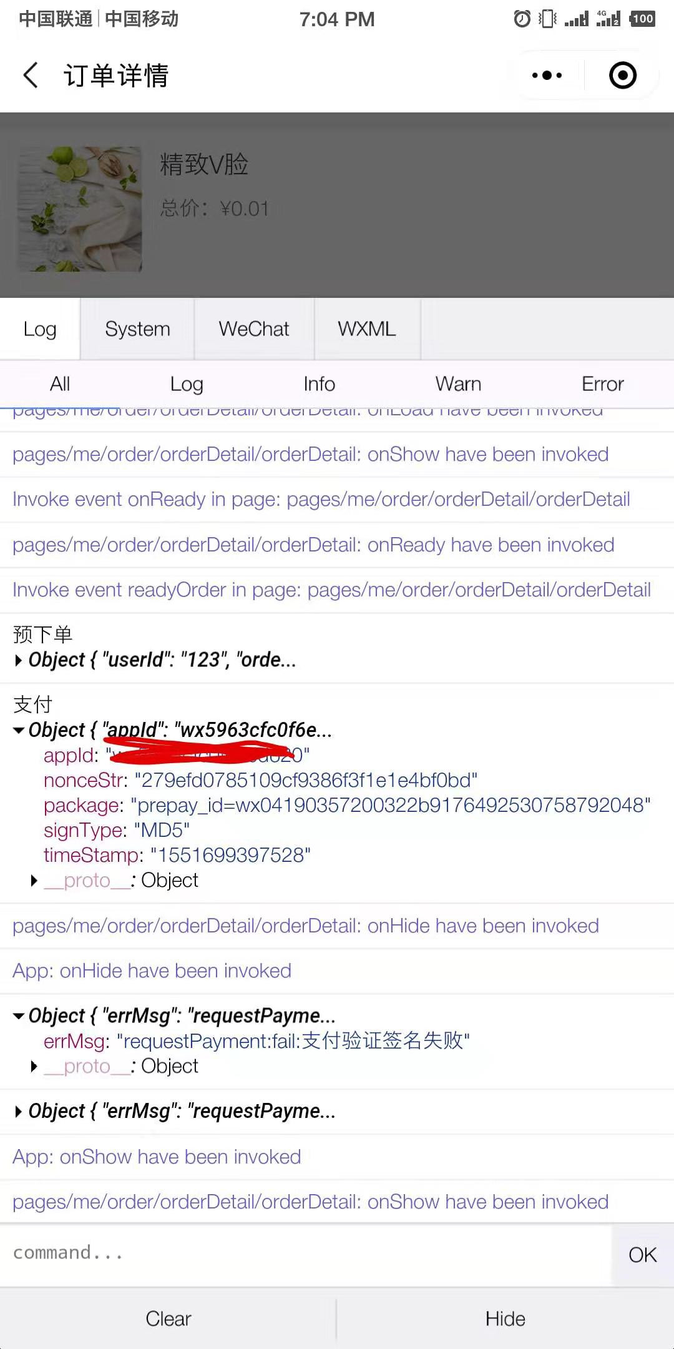Click the Clear button
The width and height of the screenshot is (674, 1349).
(168, 1318)
